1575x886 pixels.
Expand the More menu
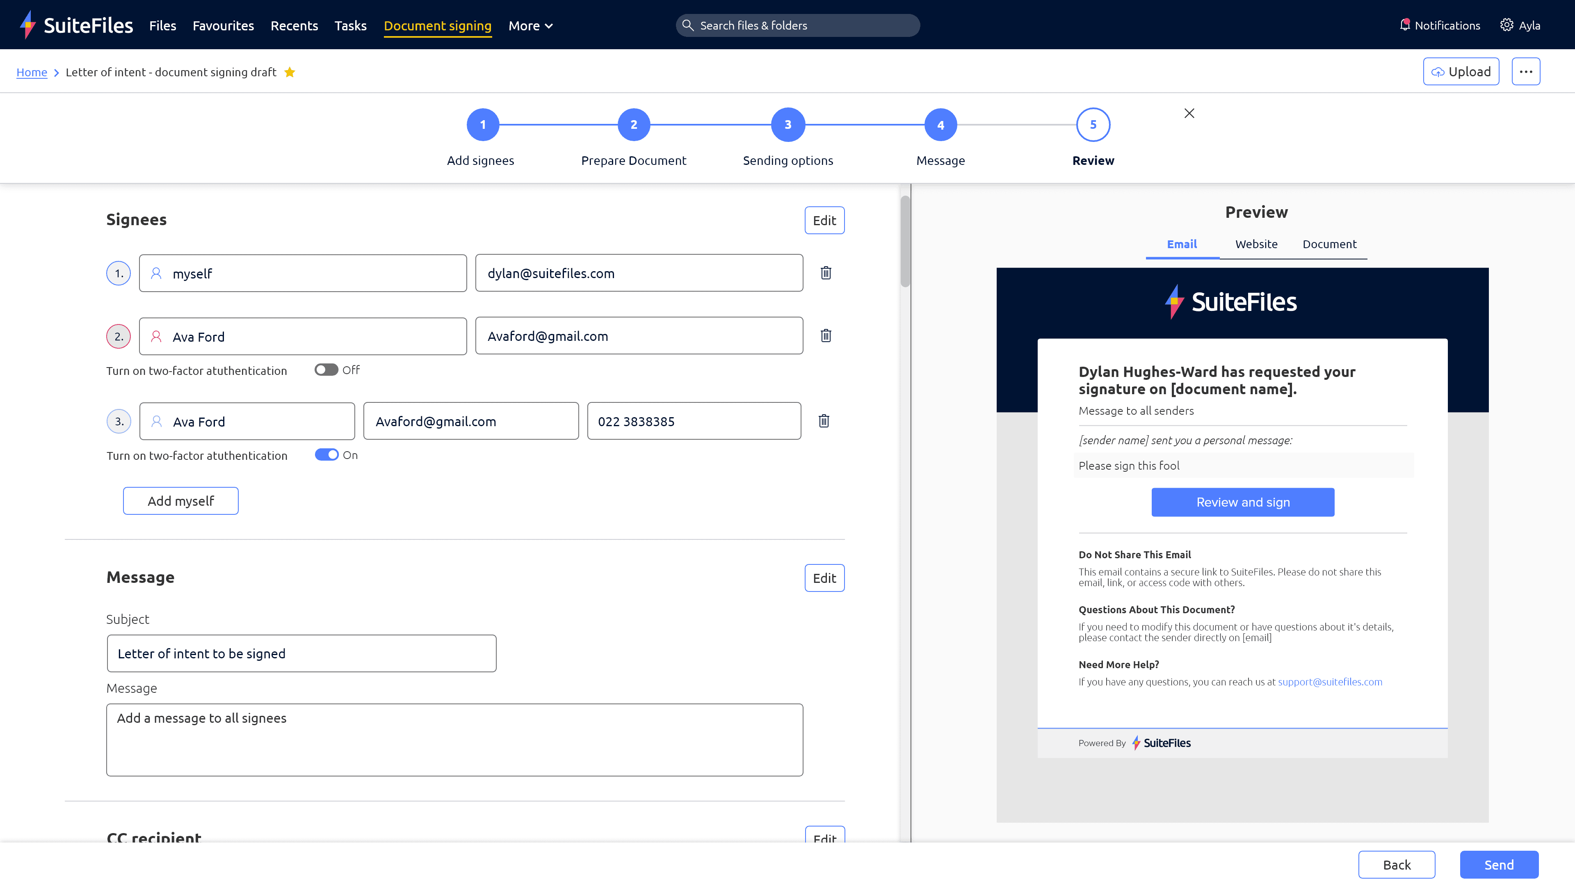coord(530,26)
